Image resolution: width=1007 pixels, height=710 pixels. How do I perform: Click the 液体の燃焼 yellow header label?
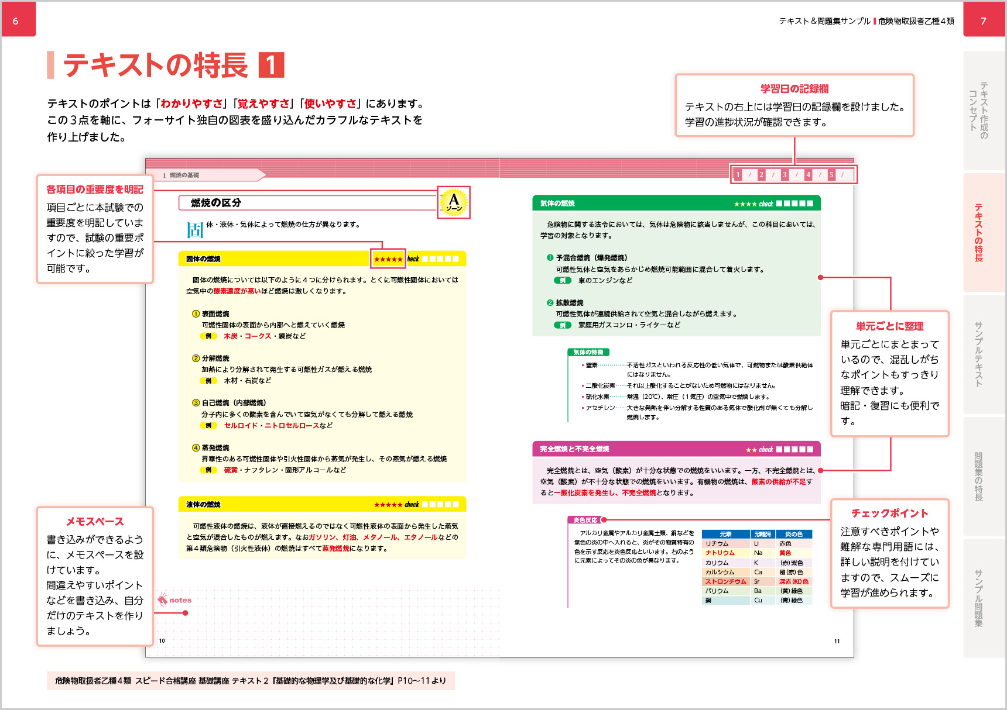[203, 505]
